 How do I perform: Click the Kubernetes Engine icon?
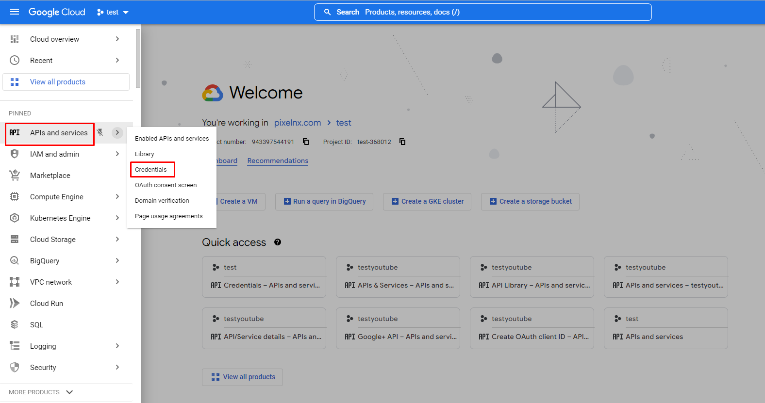coord(15,218)
